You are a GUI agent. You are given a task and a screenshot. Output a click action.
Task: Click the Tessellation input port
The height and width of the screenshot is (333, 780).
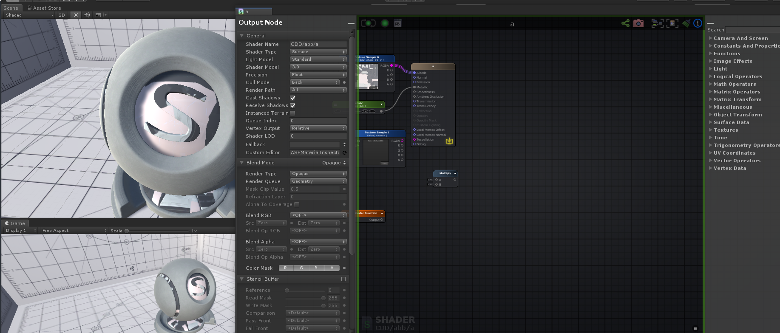[414, 139]
